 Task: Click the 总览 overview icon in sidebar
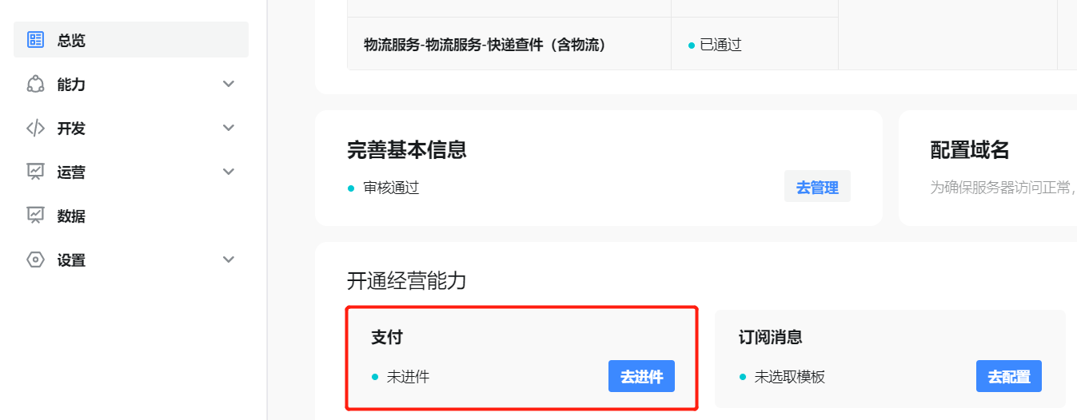(35, 40)
